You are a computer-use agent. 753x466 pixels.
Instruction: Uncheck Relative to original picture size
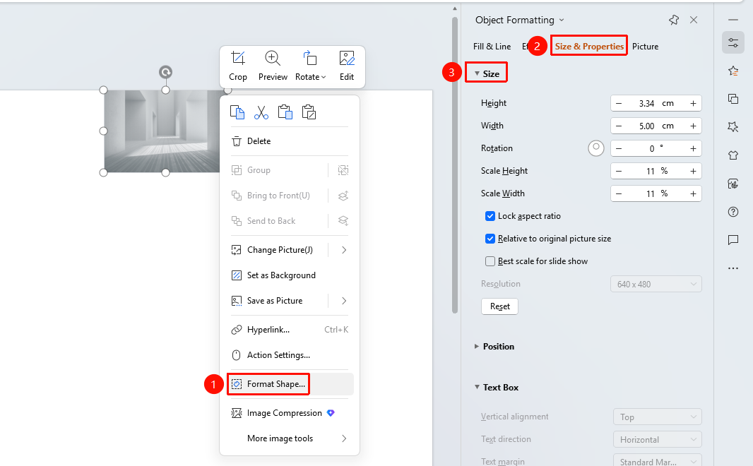coord(490,239)
